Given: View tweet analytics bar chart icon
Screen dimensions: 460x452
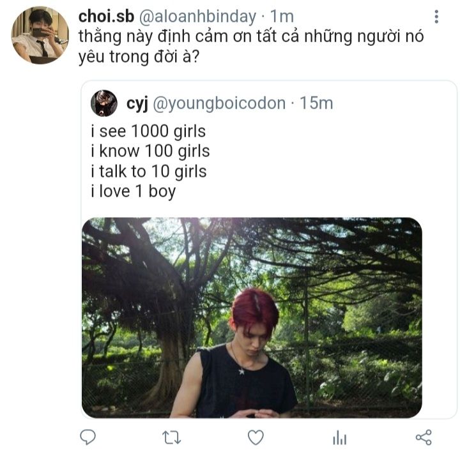Looking at the screenshot, I should [340, 437].
